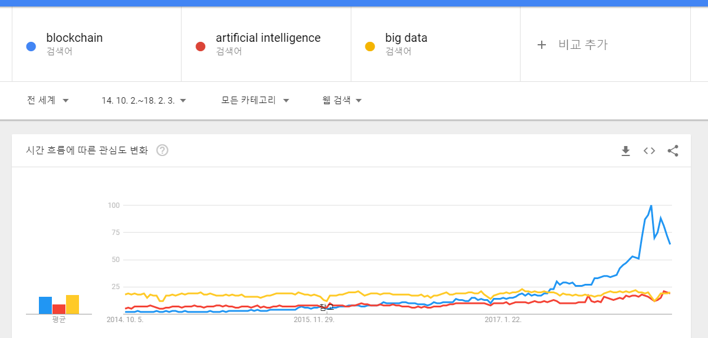Expand the 웹 검색 search type dropdown

click(342, 100)
